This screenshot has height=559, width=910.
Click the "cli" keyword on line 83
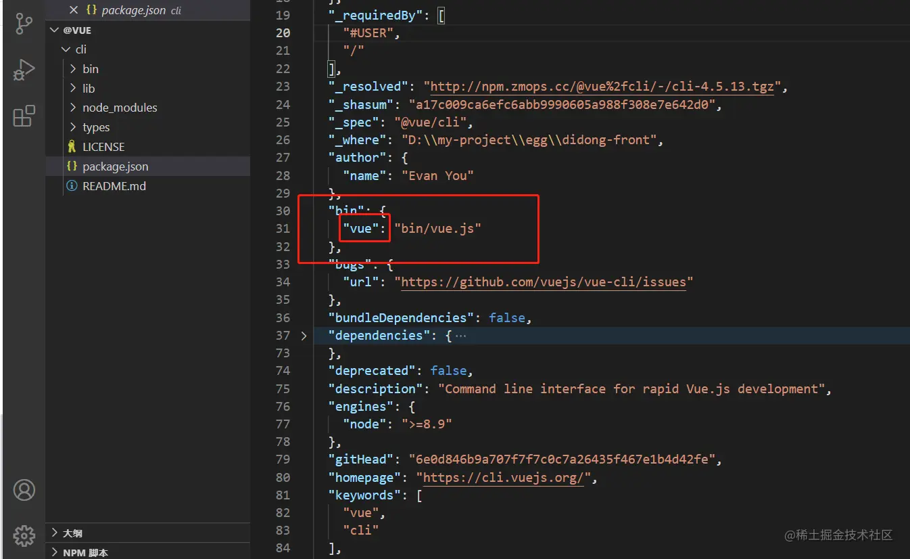[360, 531]
